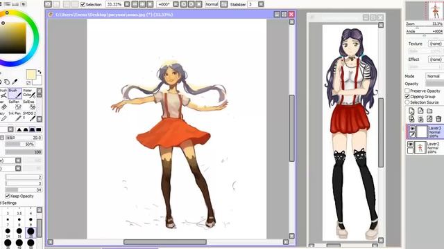Select the Brush tool

tap(15, 93)
